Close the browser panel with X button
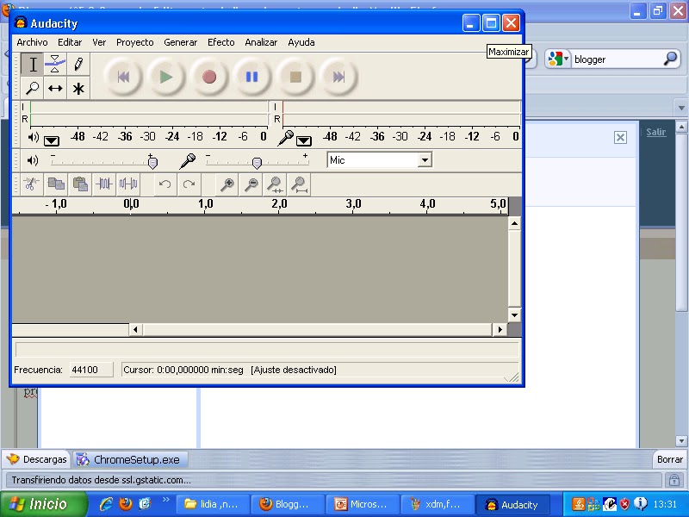689x517 pixels. 620,138
